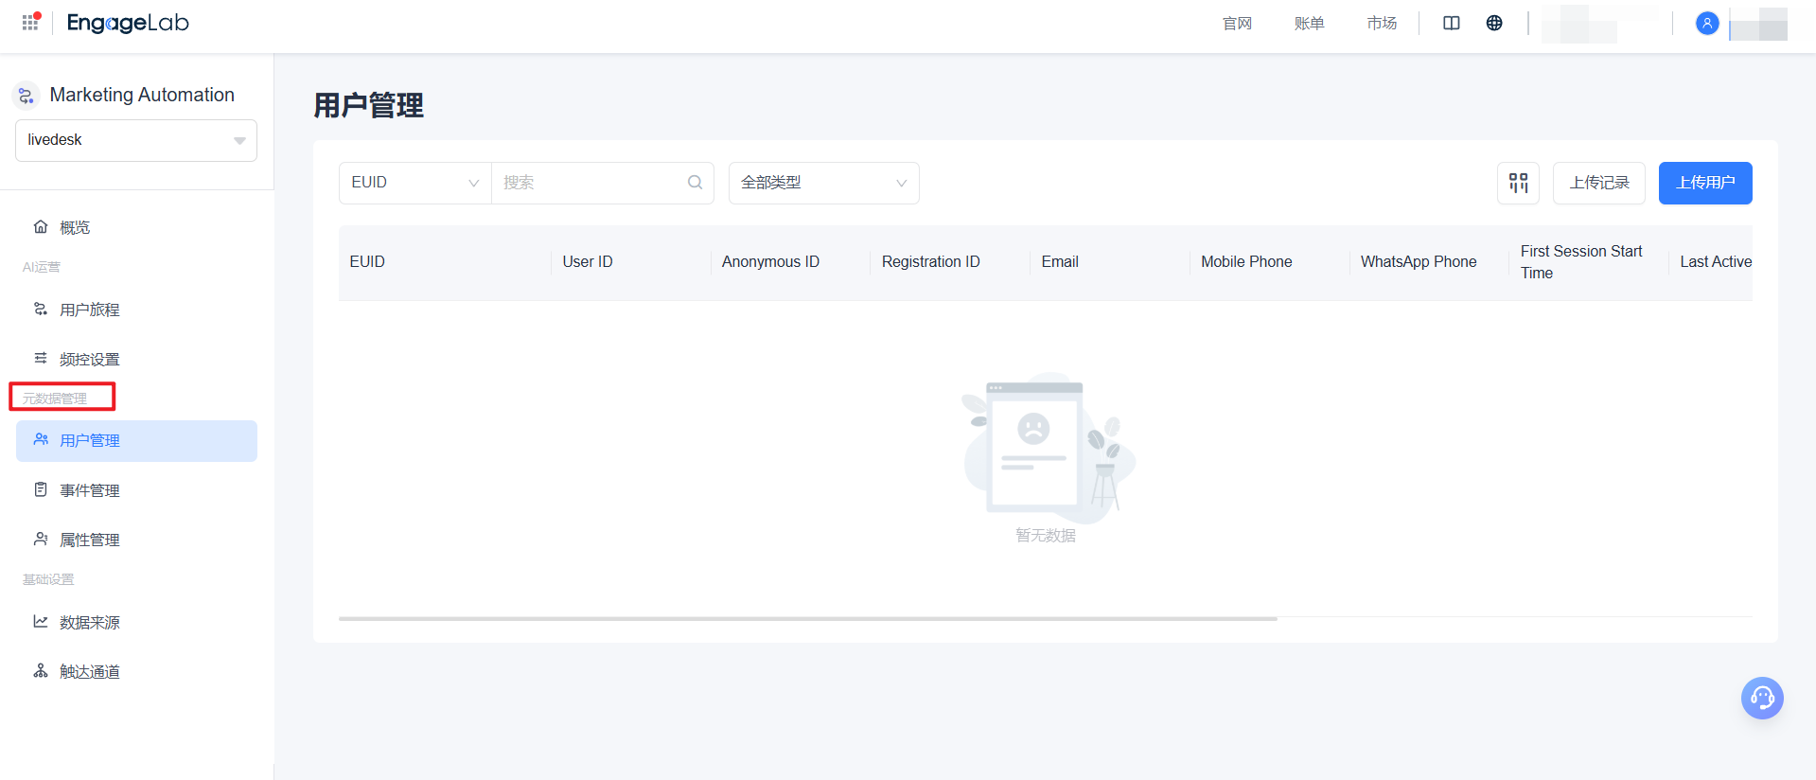Screen dimensions: 1816x780
Task: Open the 官网 link
Action: coord(1237,23)
